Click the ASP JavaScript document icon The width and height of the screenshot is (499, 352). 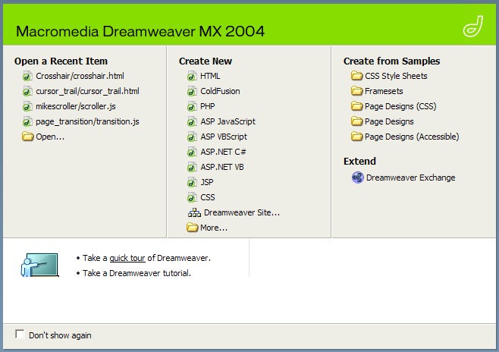click(x=192, y=121)
